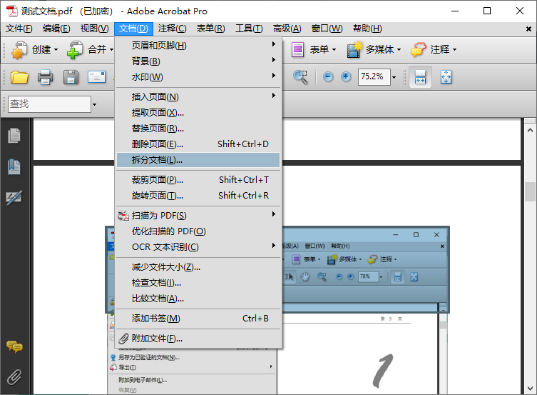Open the File menu
The height and width of the screenshot is (395, 537).
19,29
